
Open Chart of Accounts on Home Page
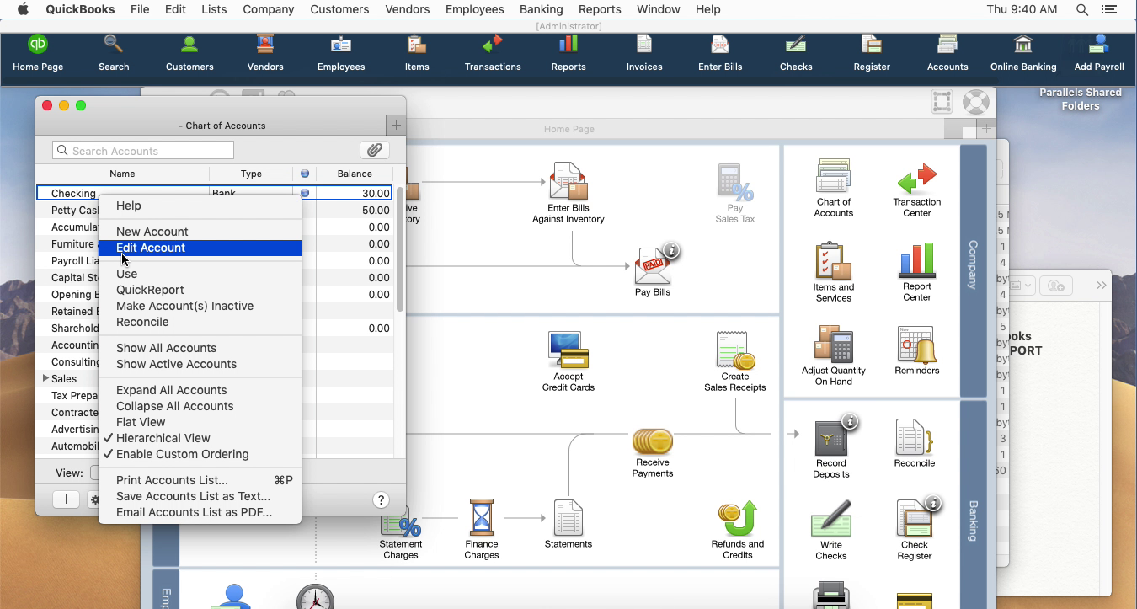coord(834,188)
